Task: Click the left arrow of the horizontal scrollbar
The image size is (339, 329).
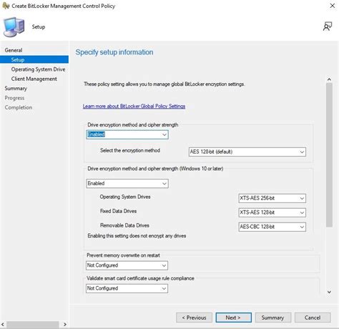Action: 3,324
